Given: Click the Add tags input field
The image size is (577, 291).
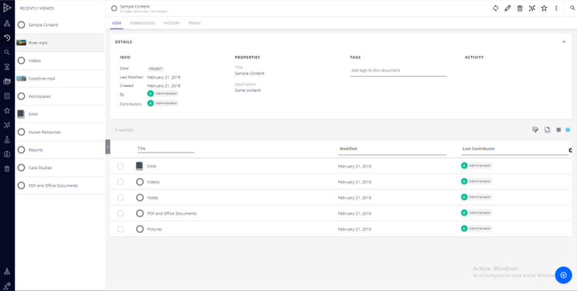Looking at the screenshot, I should point(398,70).
